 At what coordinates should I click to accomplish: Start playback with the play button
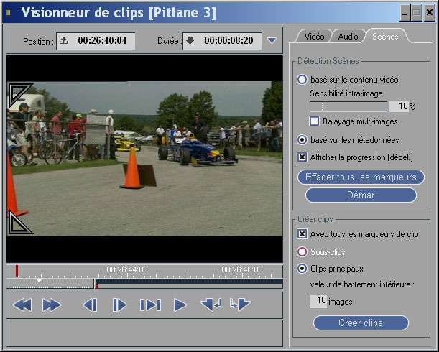180,305
